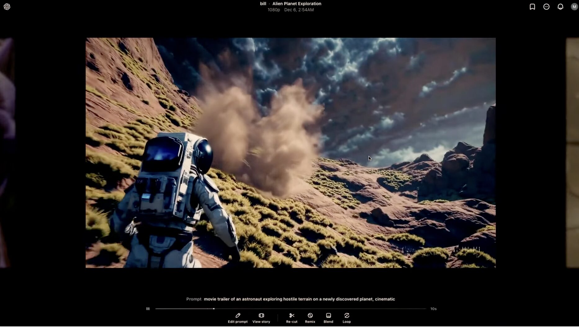Click the '1080p' resolution label
This screenshot has width=579, height=327.
coord(274,10)
